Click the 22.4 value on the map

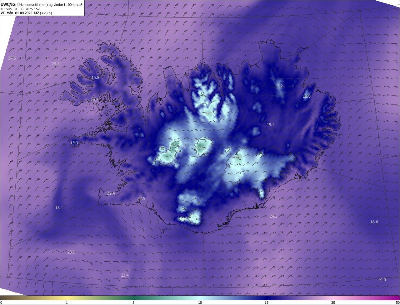(x=111, y=193)
